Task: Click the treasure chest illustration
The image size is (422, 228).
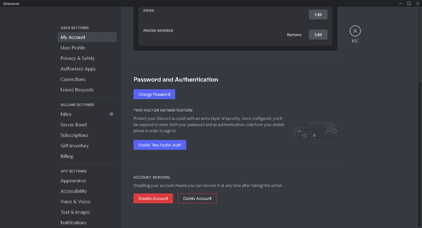Action: point(315,129)
